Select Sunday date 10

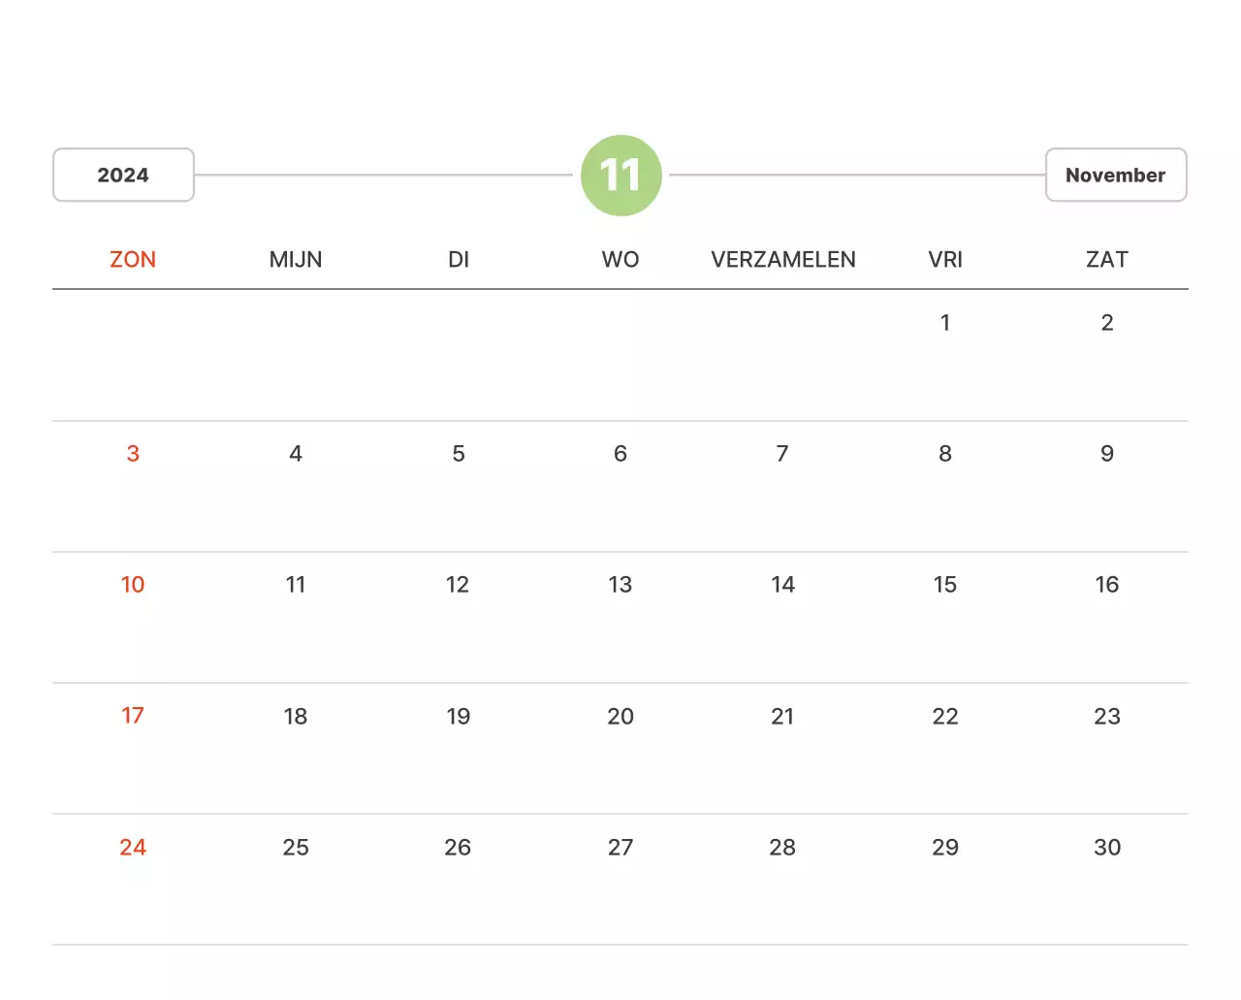click(x=133, y=584)
